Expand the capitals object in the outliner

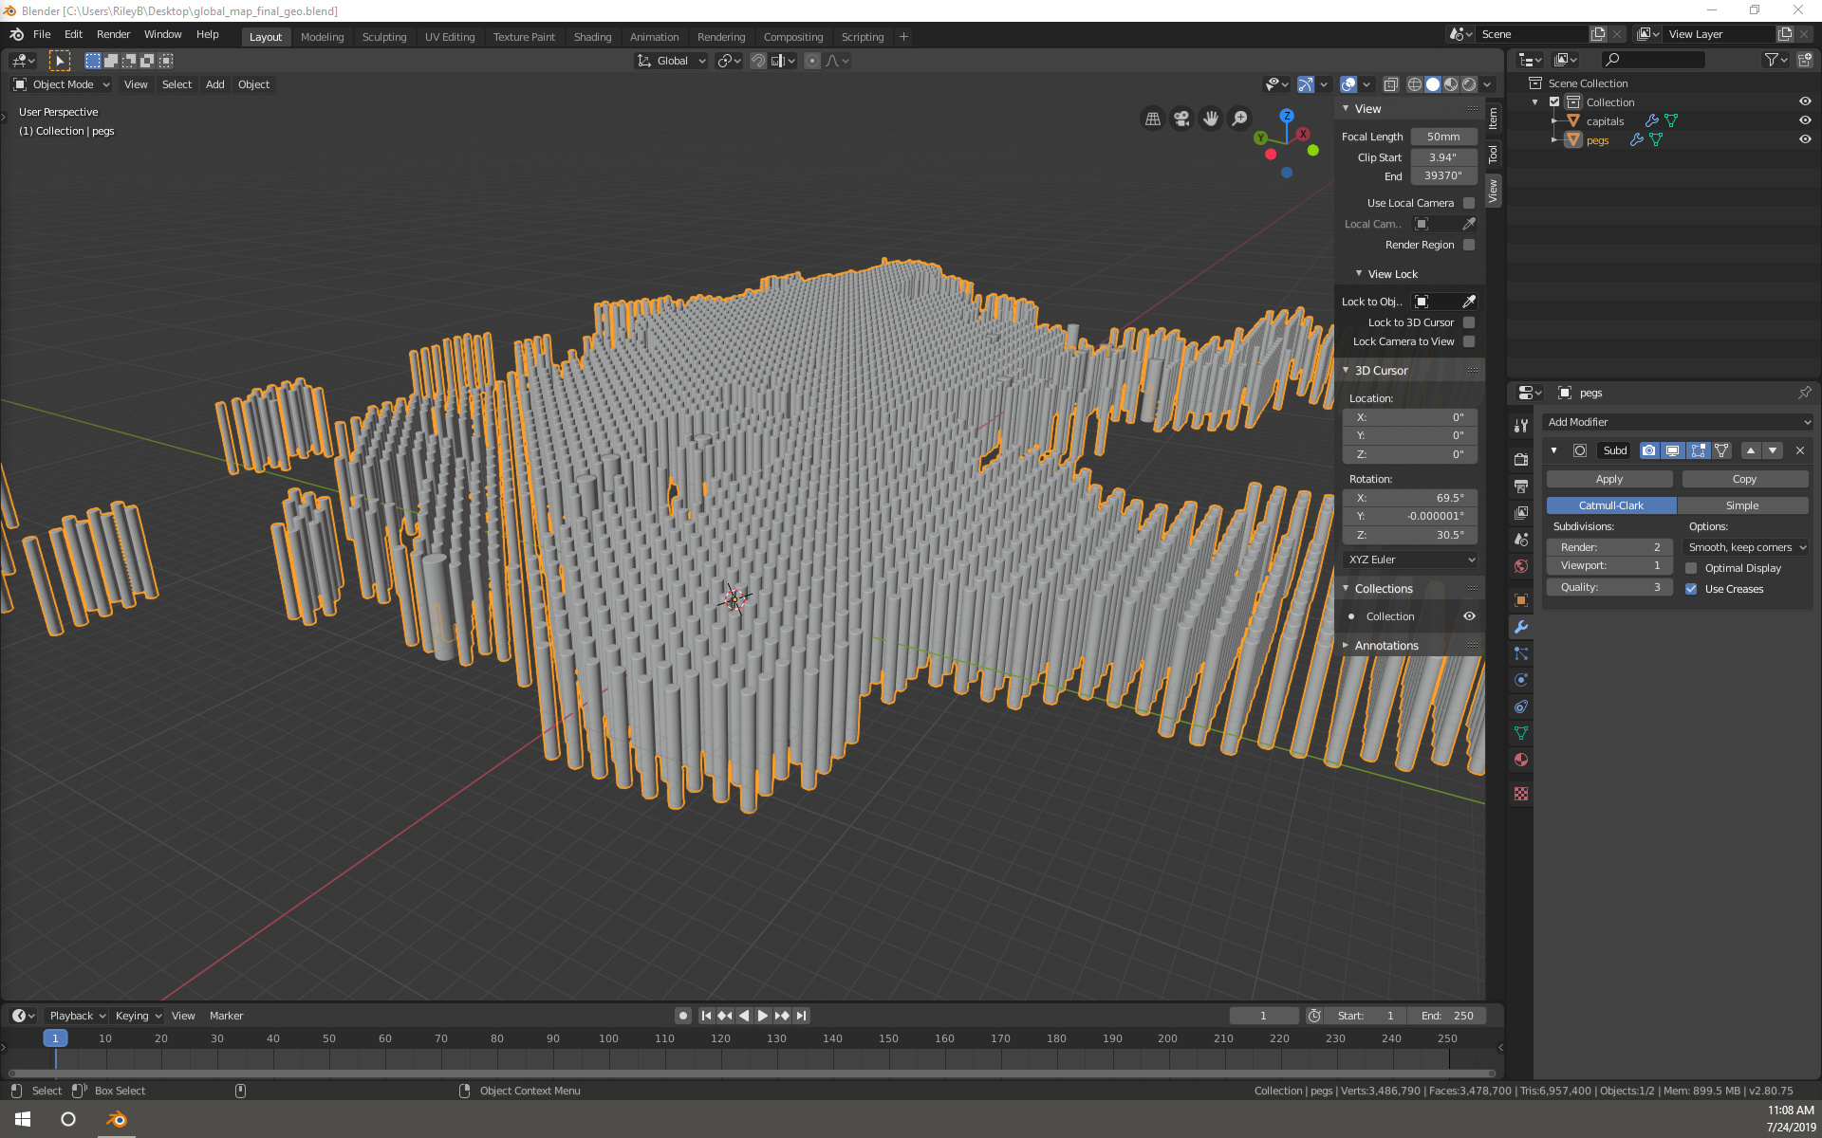pos(1555,120)
